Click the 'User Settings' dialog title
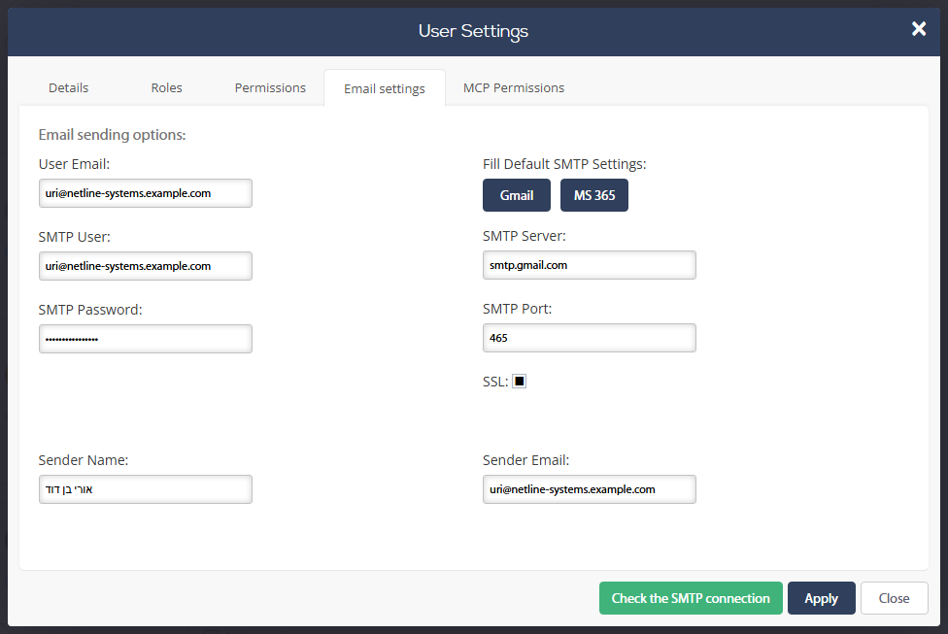This screenshot has height=634, width=948. [473, 31]
